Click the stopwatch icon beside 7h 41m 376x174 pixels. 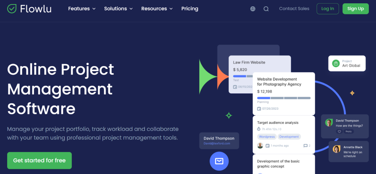tap(259, 129)
